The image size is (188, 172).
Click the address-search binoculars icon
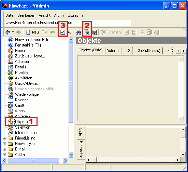coord(94,32)
